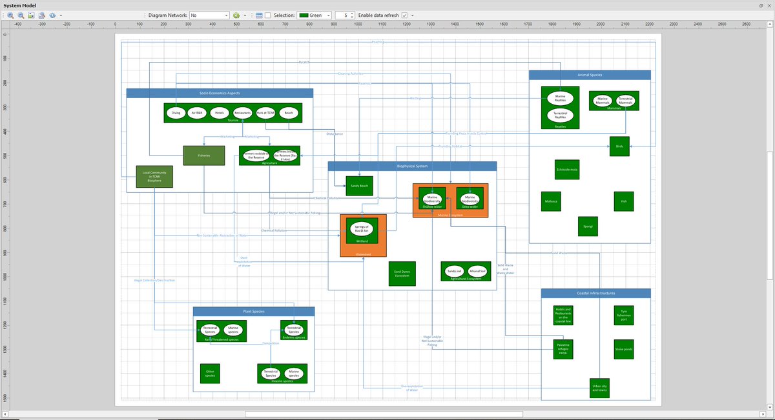Screen dimensions: 775x420
Task: Select the Tyre fishermen port box
Action: [624, 315]
